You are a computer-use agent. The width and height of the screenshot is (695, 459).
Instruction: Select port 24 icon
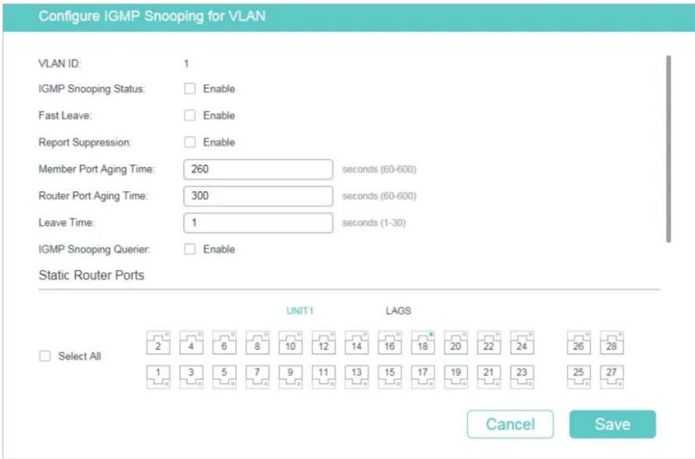pyautogui.click(x=522, y=343)
